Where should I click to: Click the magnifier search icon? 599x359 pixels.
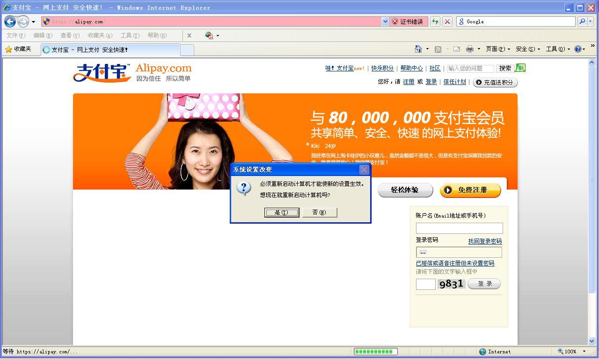click(582, 21)
